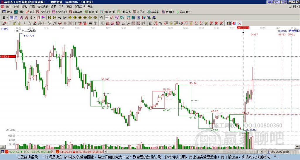Click the black left arrow icon
This screenshot has height=160, width=300.
[60, 18]
